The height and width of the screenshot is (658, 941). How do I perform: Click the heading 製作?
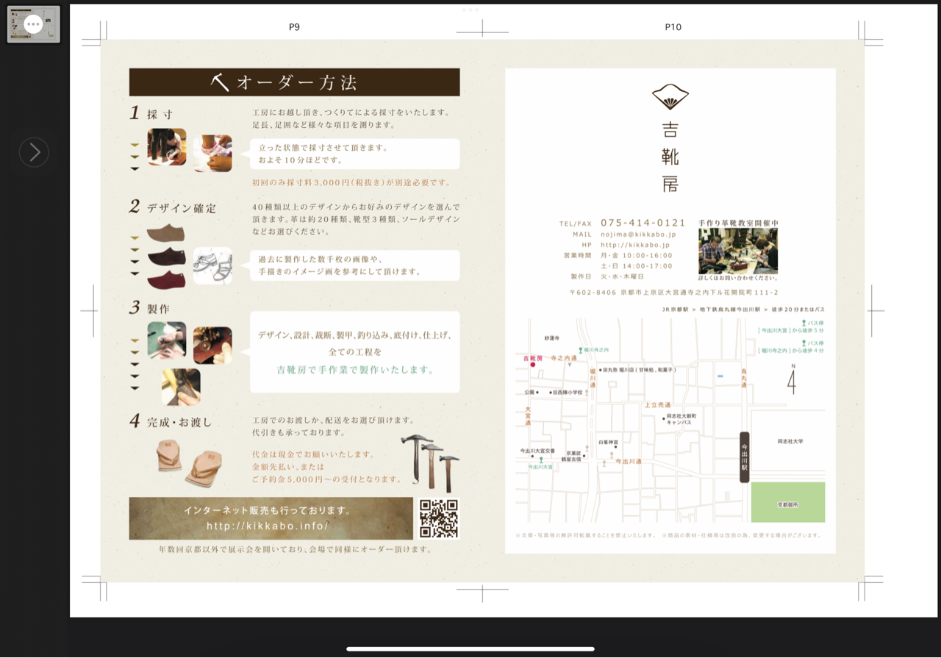[x=159, y=309]
